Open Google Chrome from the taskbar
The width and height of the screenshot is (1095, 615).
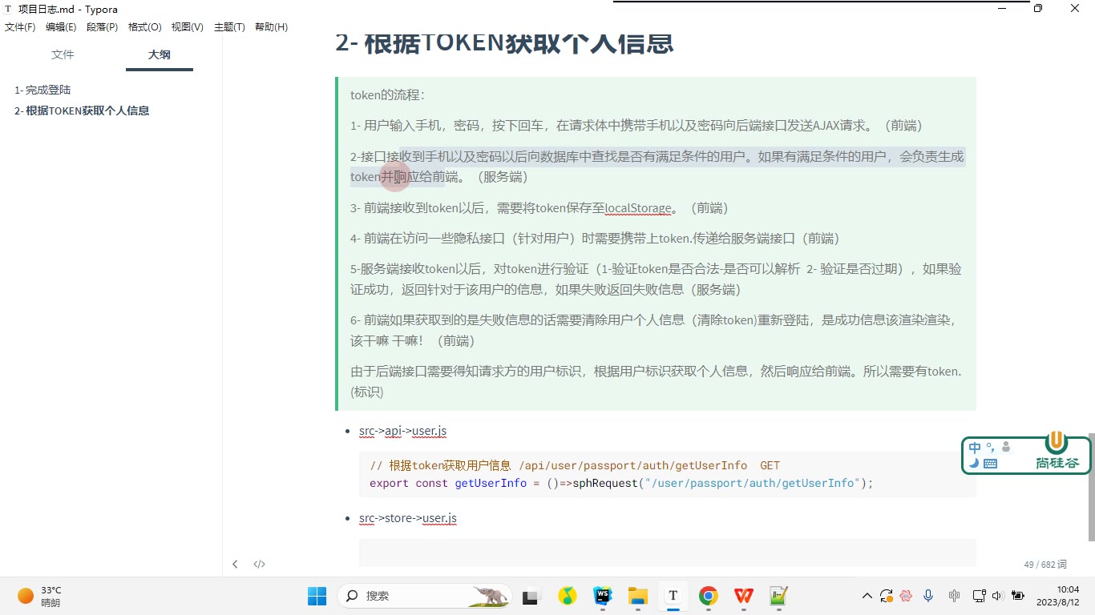coord(708,596)
